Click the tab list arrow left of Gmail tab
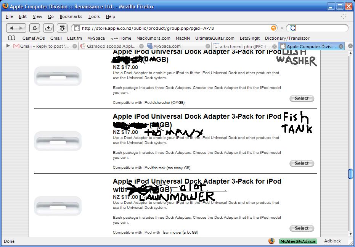This screenshot has height=247, width=355. tap(8, 46)
